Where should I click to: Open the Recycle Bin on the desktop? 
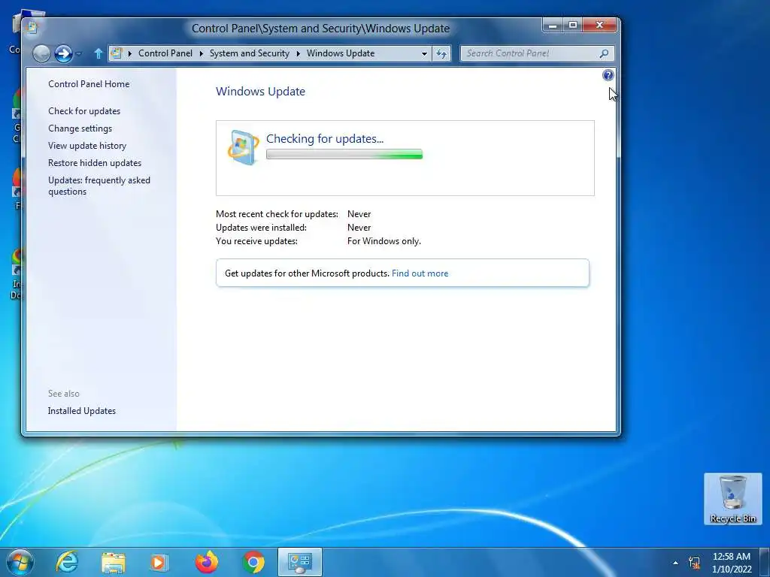click(x=732, y=499)
